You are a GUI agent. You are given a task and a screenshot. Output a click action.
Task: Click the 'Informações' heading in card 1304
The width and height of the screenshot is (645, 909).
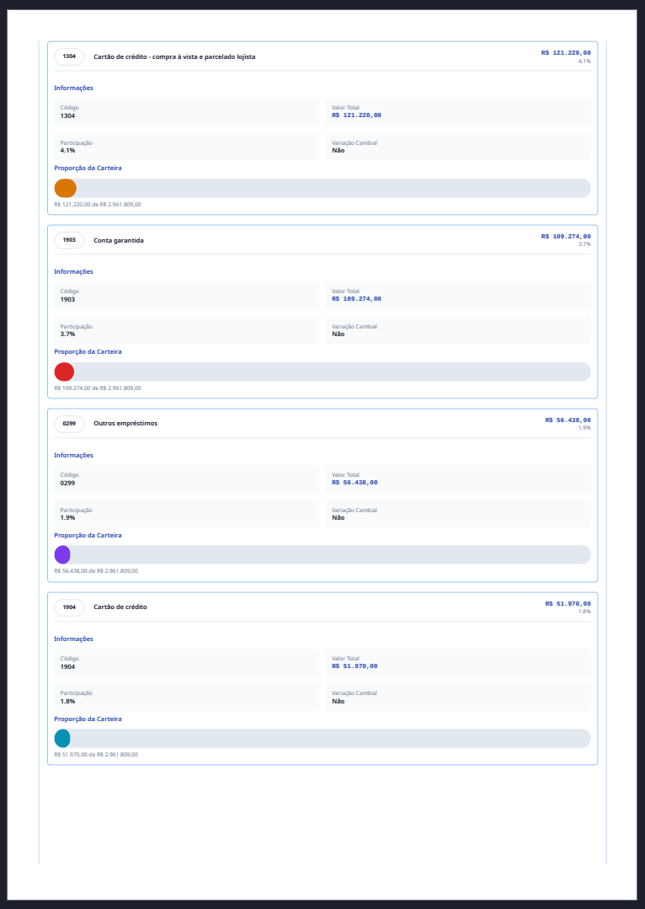73,88
